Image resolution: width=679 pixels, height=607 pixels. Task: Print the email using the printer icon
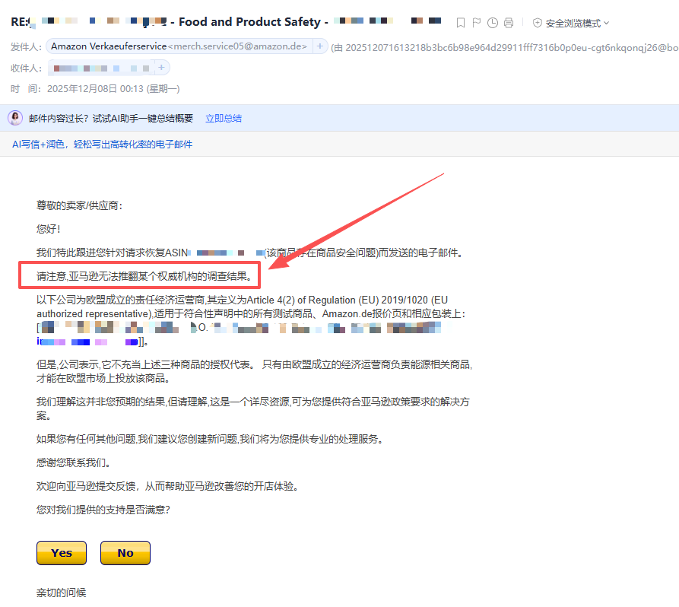pos(509,23)
